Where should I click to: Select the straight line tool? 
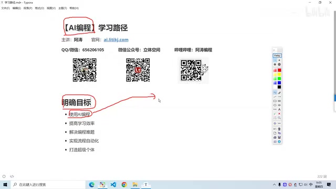275,97
